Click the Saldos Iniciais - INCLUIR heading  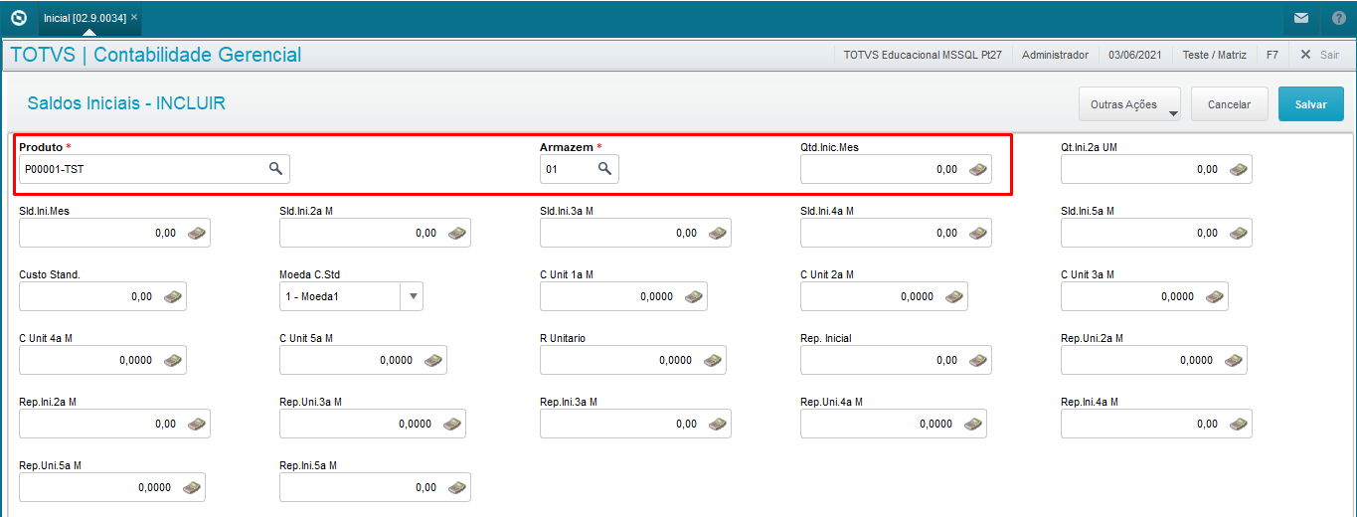click(x=126, y=103)
